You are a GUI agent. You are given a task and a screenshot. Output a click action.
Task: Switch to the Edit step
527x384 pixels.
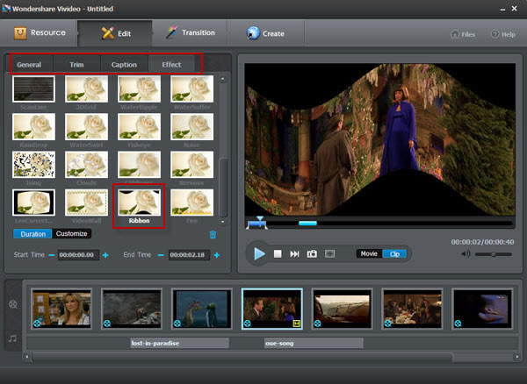click(115, 33)
